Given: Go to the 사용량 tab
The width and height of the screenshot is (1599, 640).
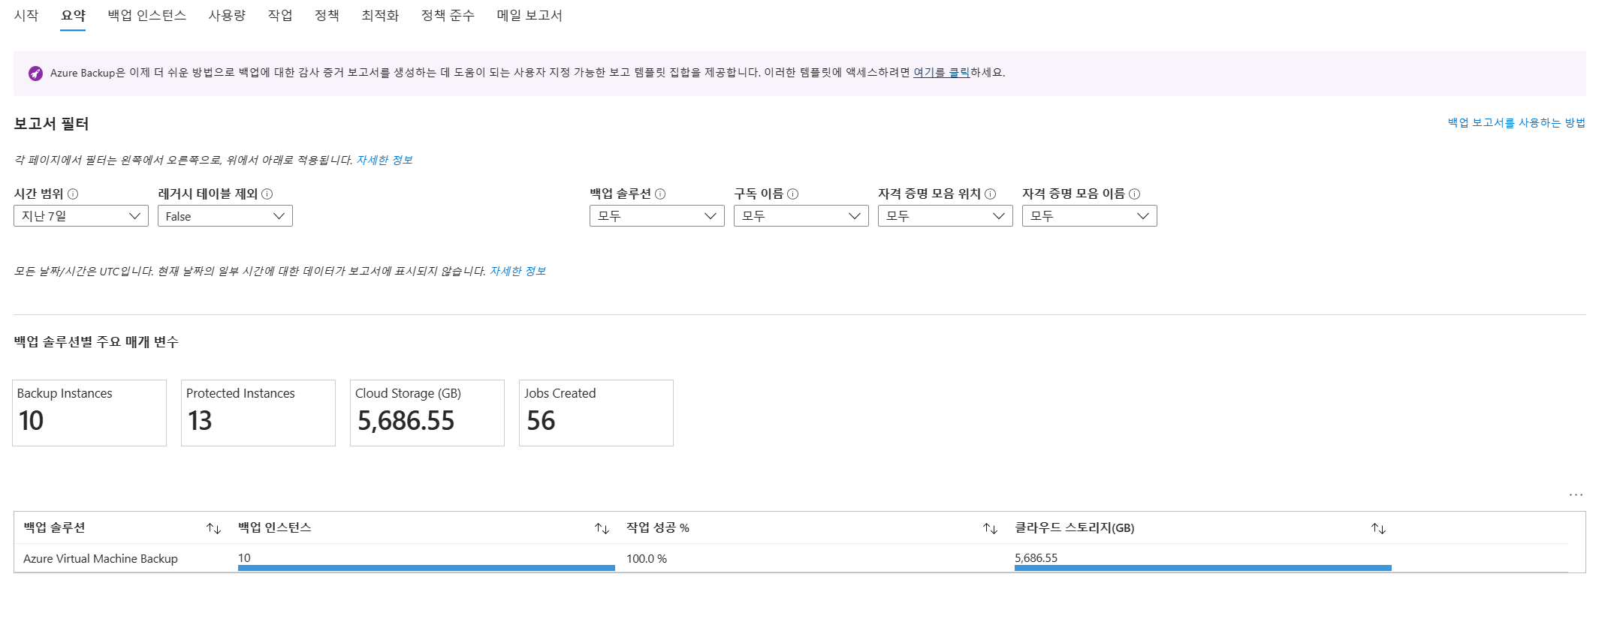Looking at the screenshot, I should point(228,16).
